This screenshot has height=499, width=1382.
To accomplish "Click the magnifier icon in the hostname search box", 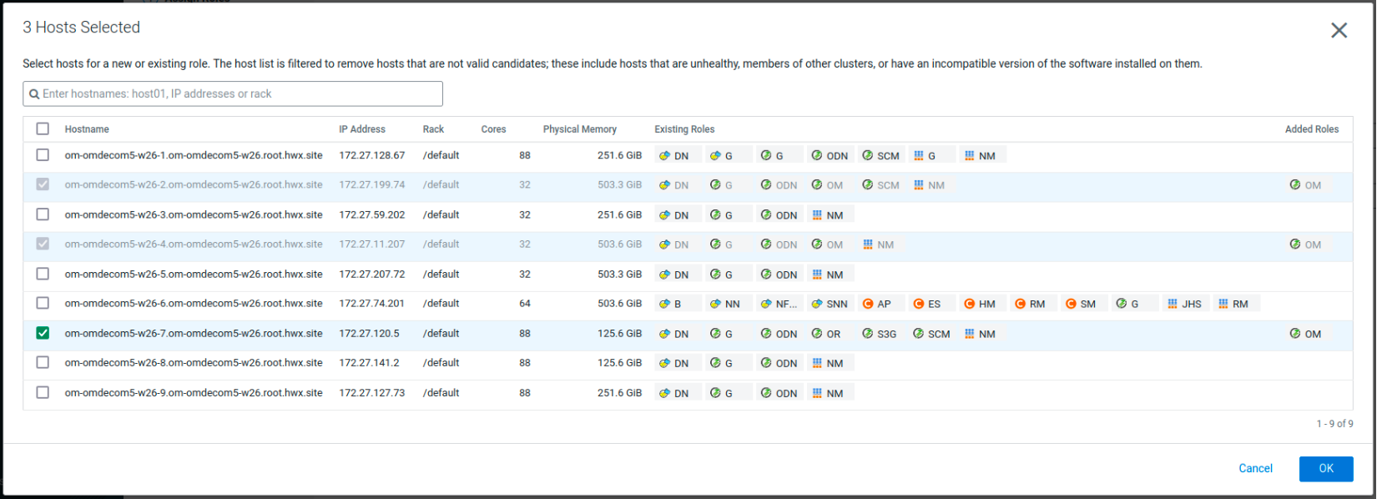I will click(34, 94).
